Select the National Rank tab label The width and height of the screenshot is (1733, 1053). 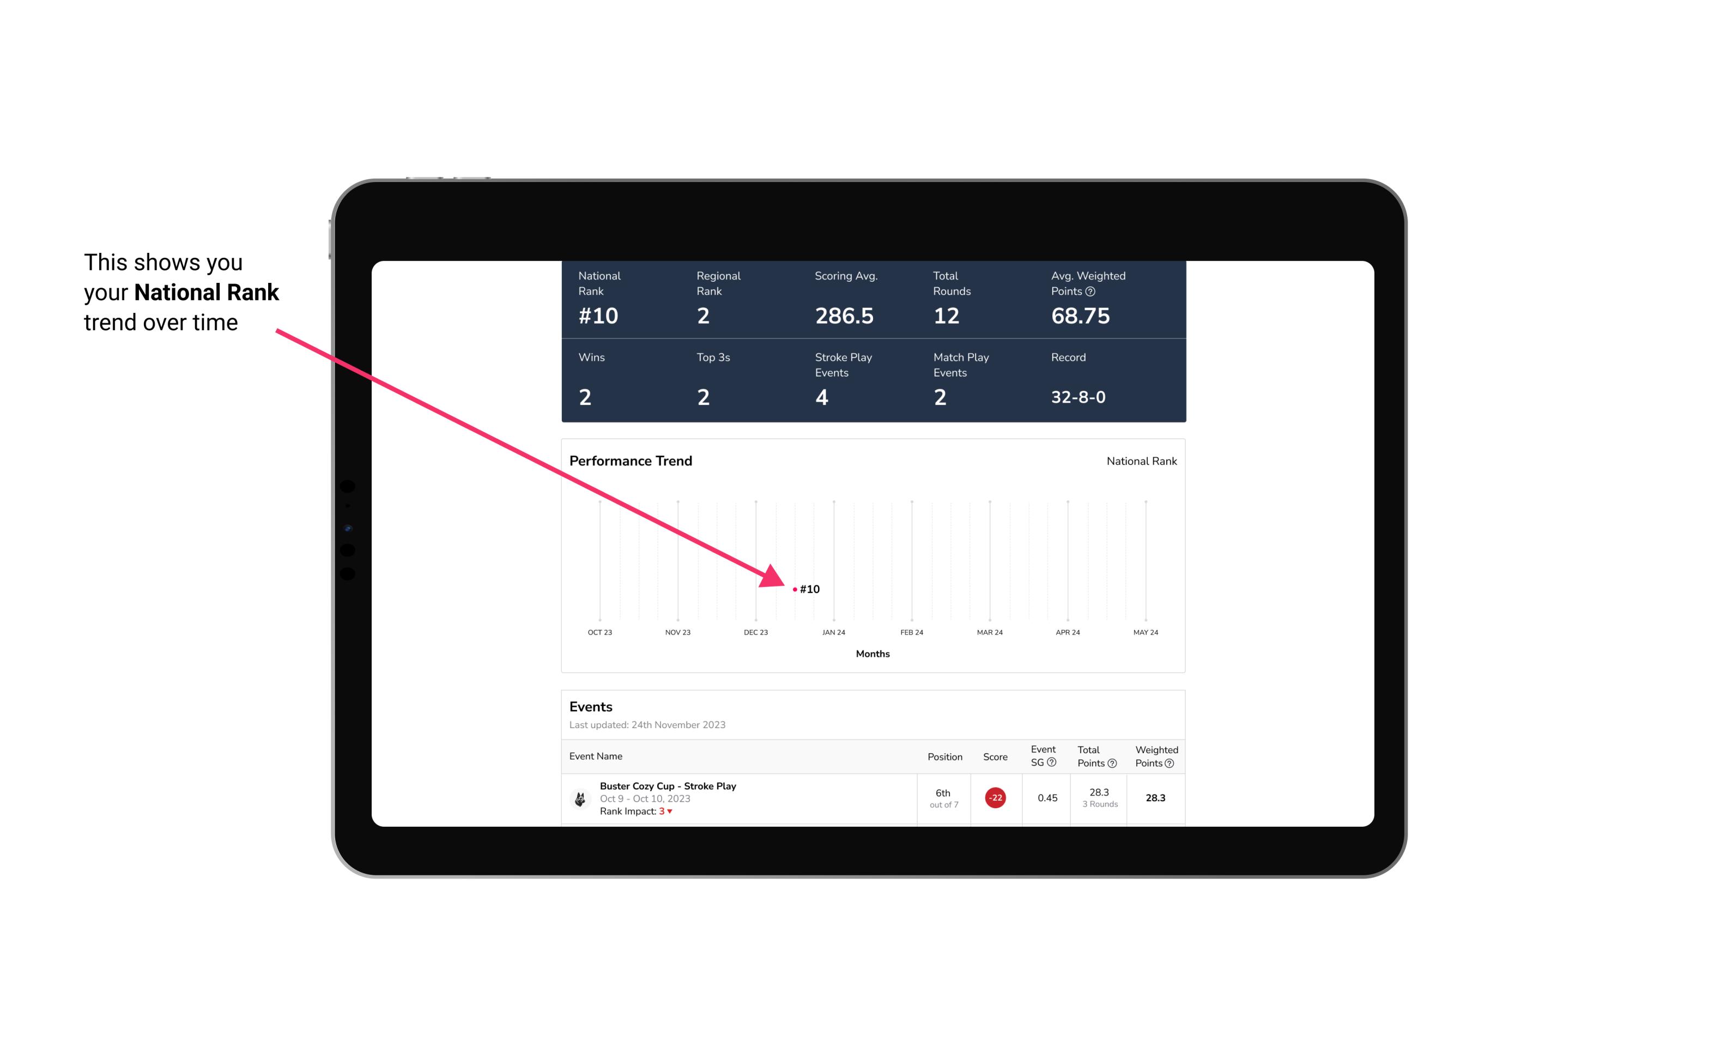coord(1139,461)
